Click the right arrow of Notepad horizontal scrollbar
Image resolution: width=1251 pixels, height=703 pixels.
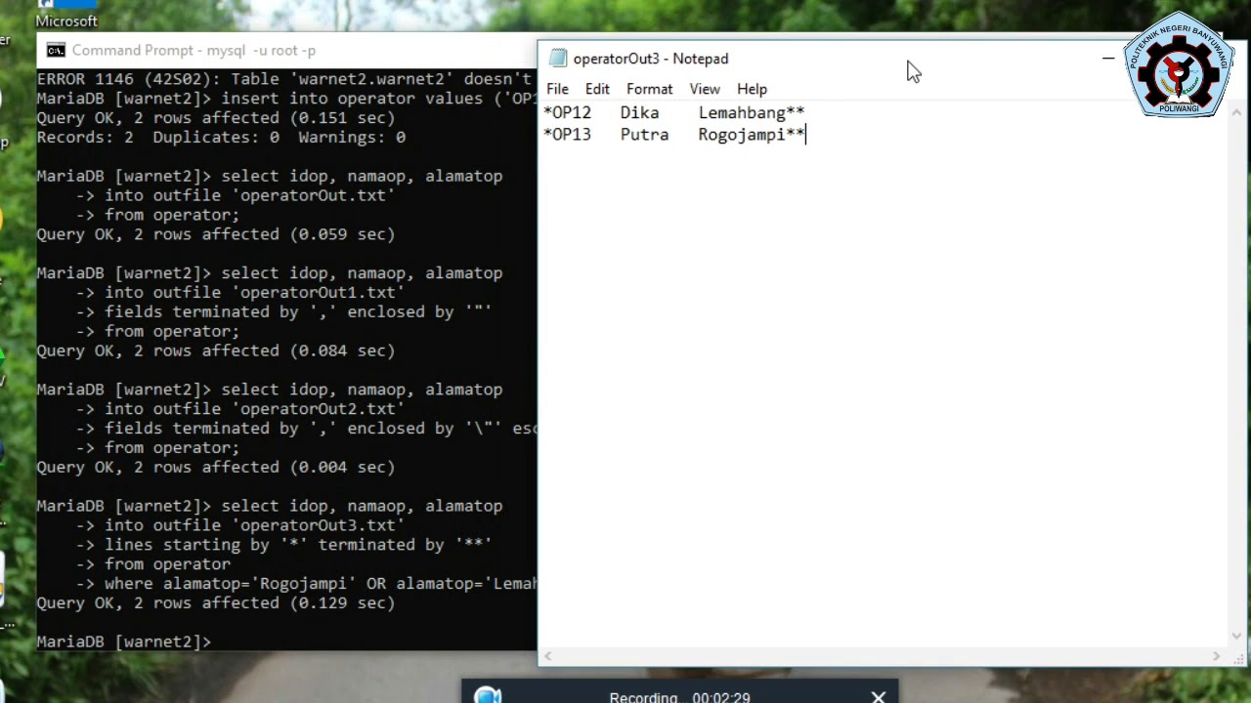point(1217,657)
